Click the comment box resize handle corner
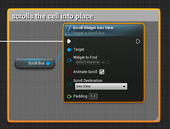Image resolution: width=170 pixels, height=129 pixels. click(x=157, y=119)
